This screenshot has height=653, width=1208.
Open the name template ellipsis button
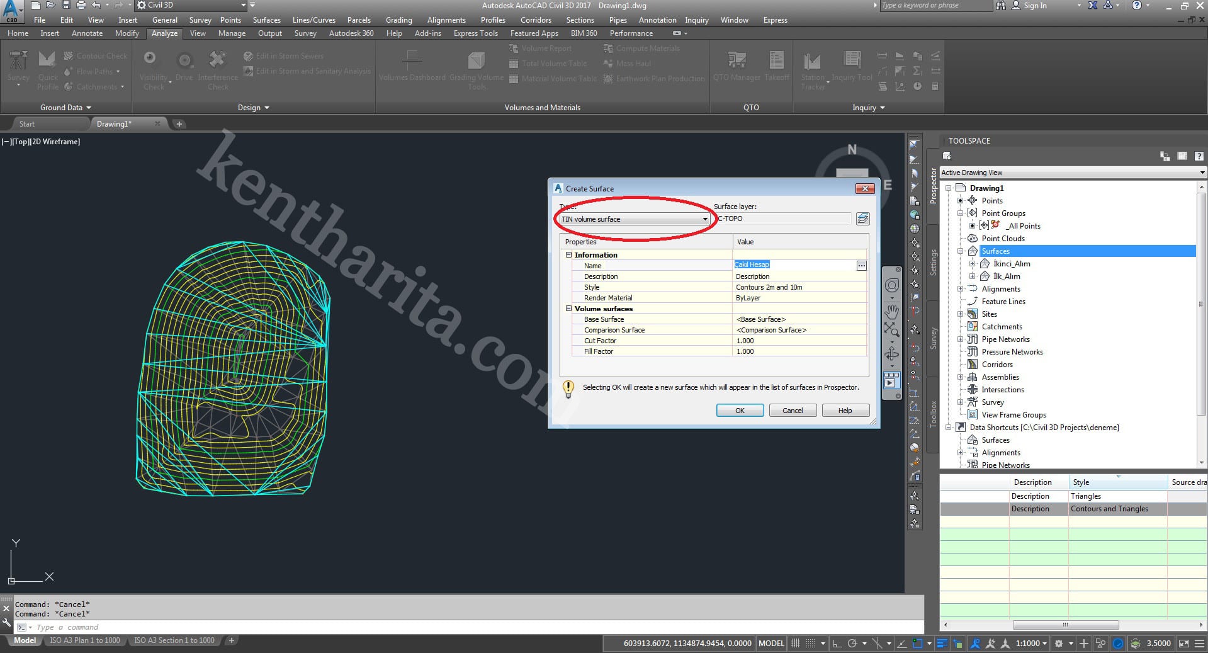click(861, 266)
